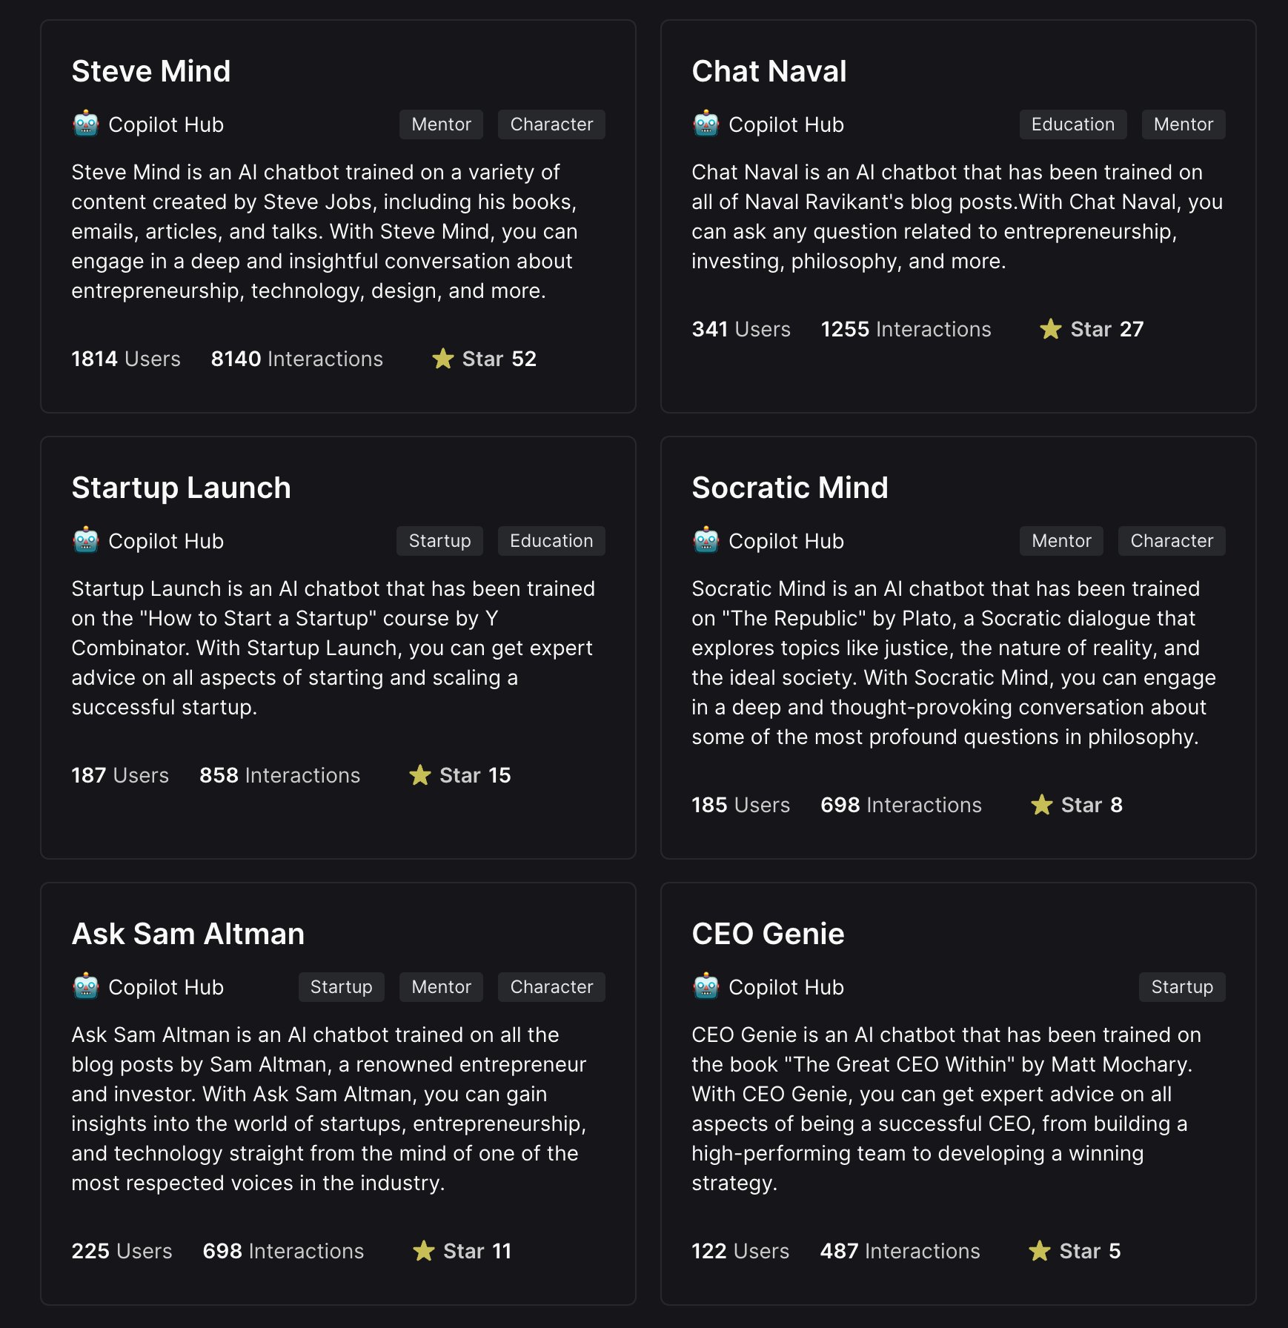The image size is (1288, 1328).
Task: Click the star icon on Startup Launch
Action: point(420,775)
